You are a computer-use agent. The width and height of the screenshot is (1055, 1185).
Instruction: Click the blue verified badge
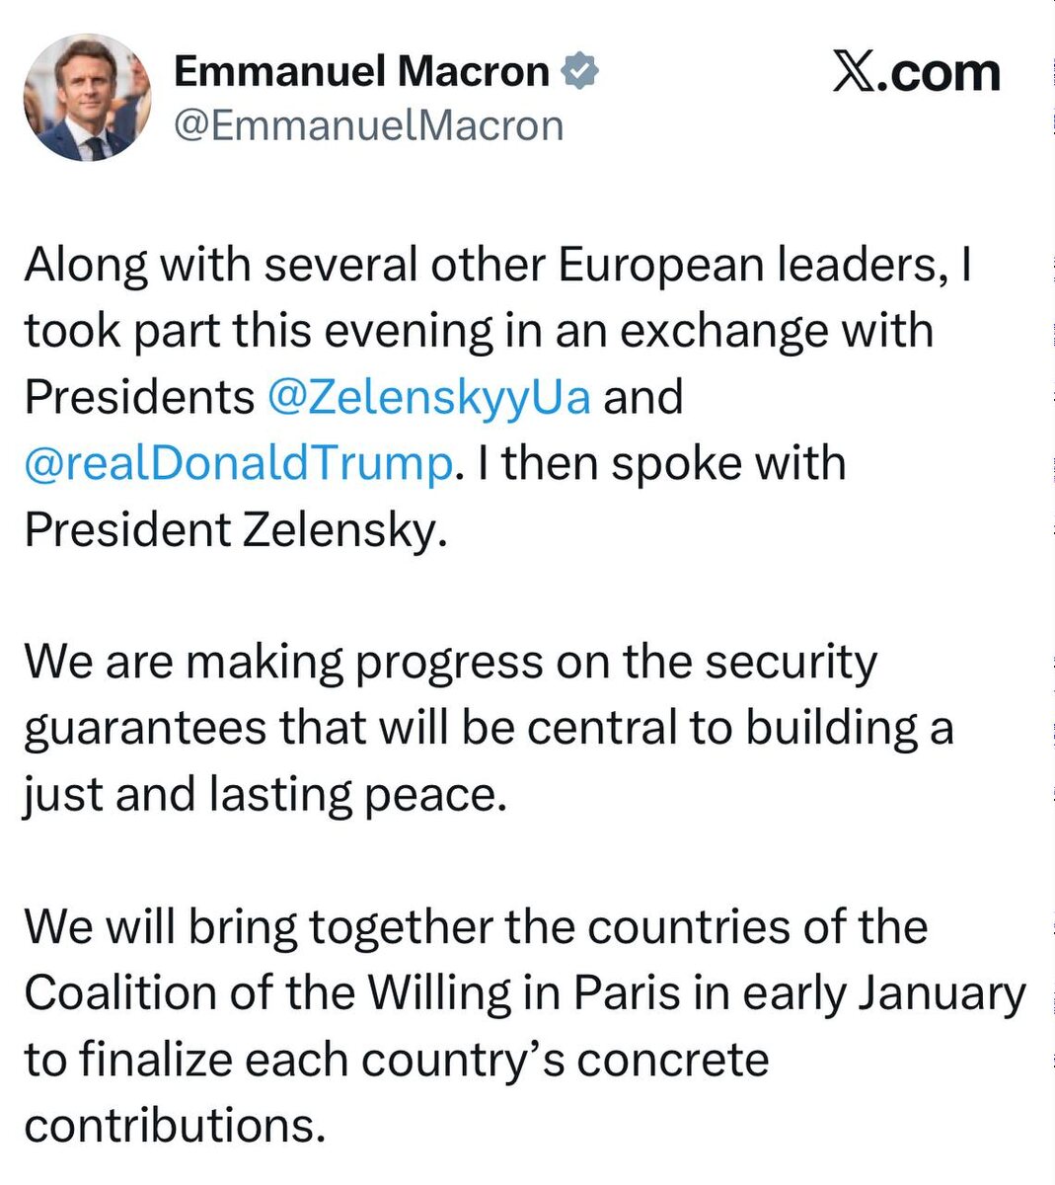pyautogui.click(x=579, y=71)
